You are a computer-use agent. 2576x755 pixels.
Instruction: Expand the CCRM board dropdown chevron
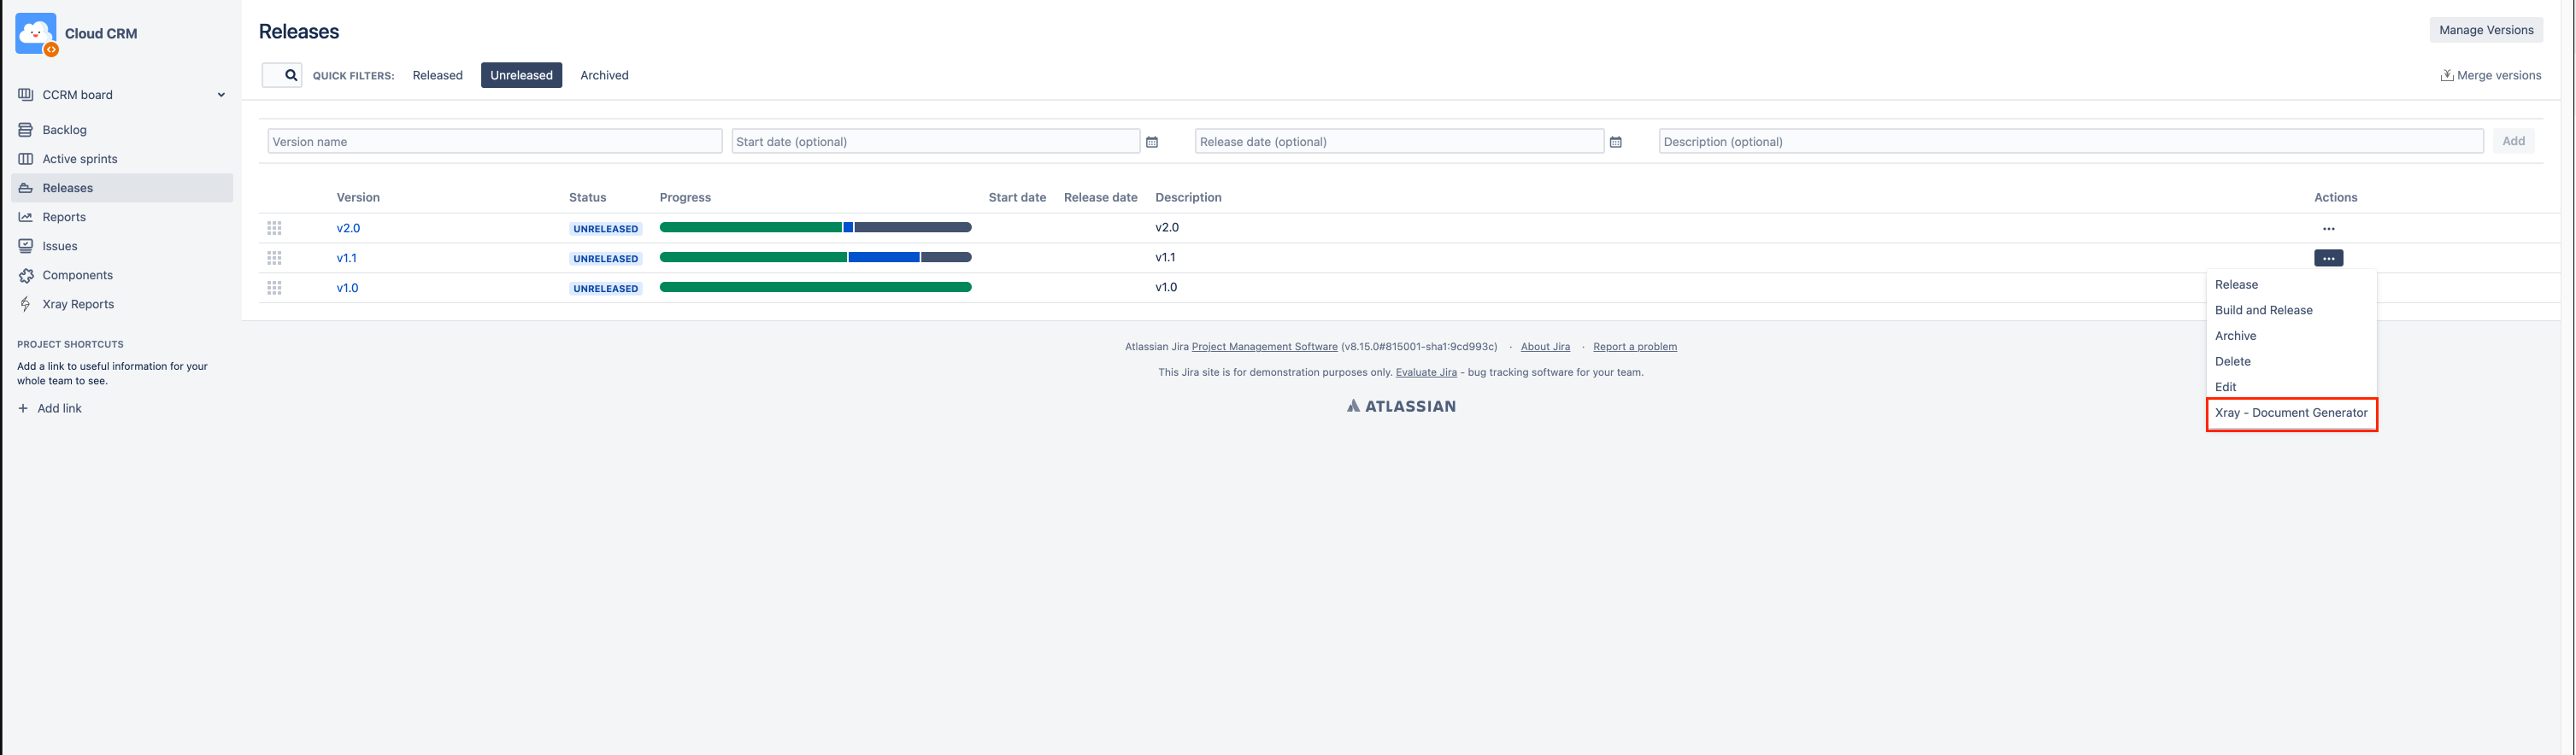[x=221, y=95]
